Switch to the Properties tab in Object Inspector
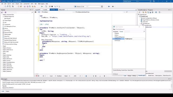Image resolution: width=173 pixels, height=97 pixels. coord(116,32)
